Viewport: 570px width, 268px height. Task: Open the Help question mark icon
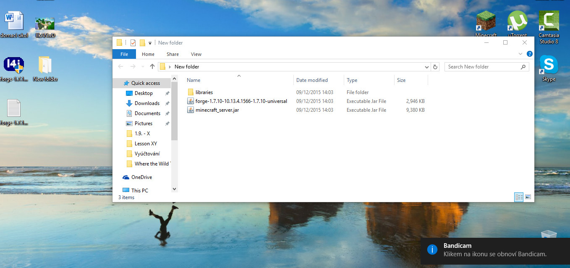click(x=529, y=54)
